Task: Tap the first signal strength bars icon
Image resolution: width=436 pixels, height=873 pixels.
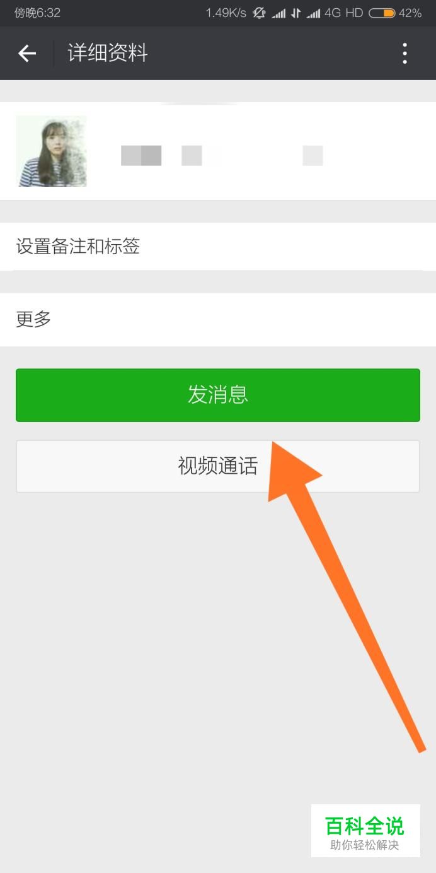Action: pyautogui.click(x=279, y=13)
